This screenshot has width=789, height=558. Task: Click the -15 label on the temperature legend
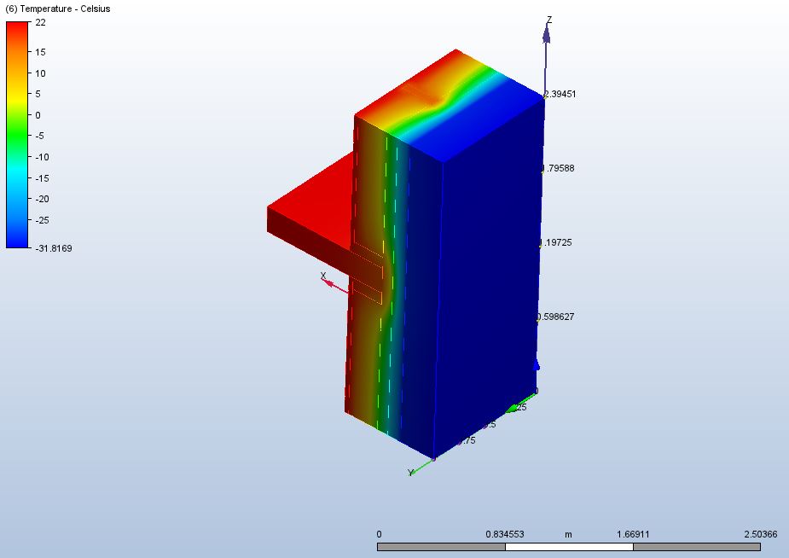coord(40,177)
